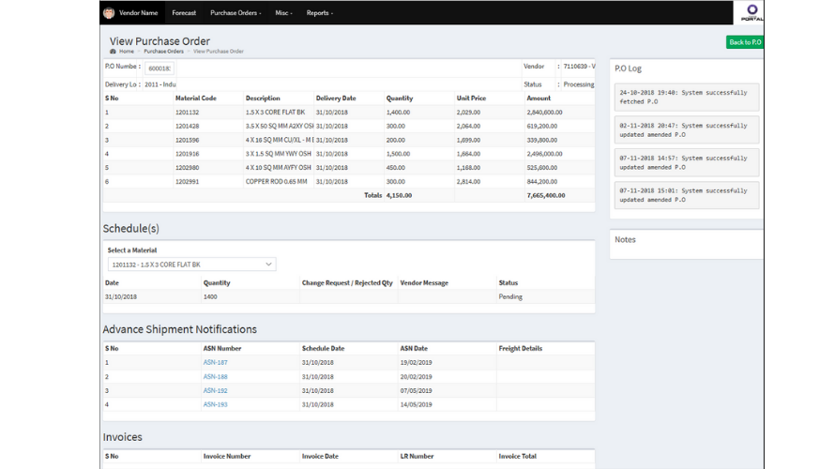Click the Processing status value
Image resolution: width=835 pixels, height=469 pixels.
579,84
